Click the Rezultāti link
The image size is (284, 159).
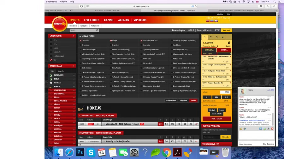pos(73,26)
